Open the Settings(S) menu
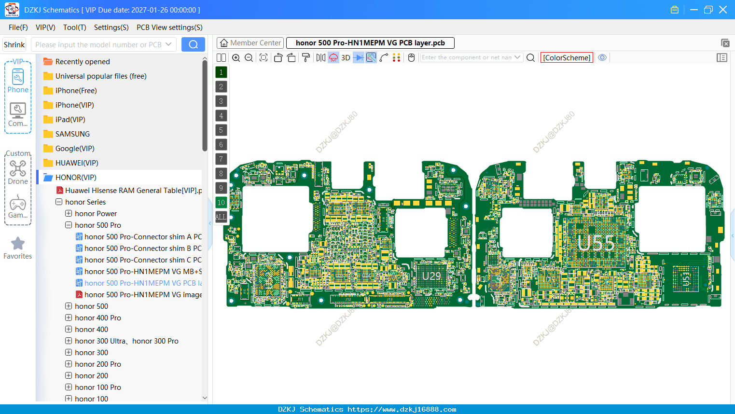 (111, 28)
